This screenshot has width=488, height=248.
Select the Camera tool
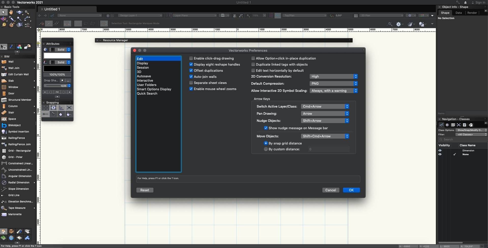pyautogui.click(x=27, y=25)
